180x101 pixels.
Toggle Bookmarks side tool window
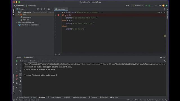click(14, 79)
